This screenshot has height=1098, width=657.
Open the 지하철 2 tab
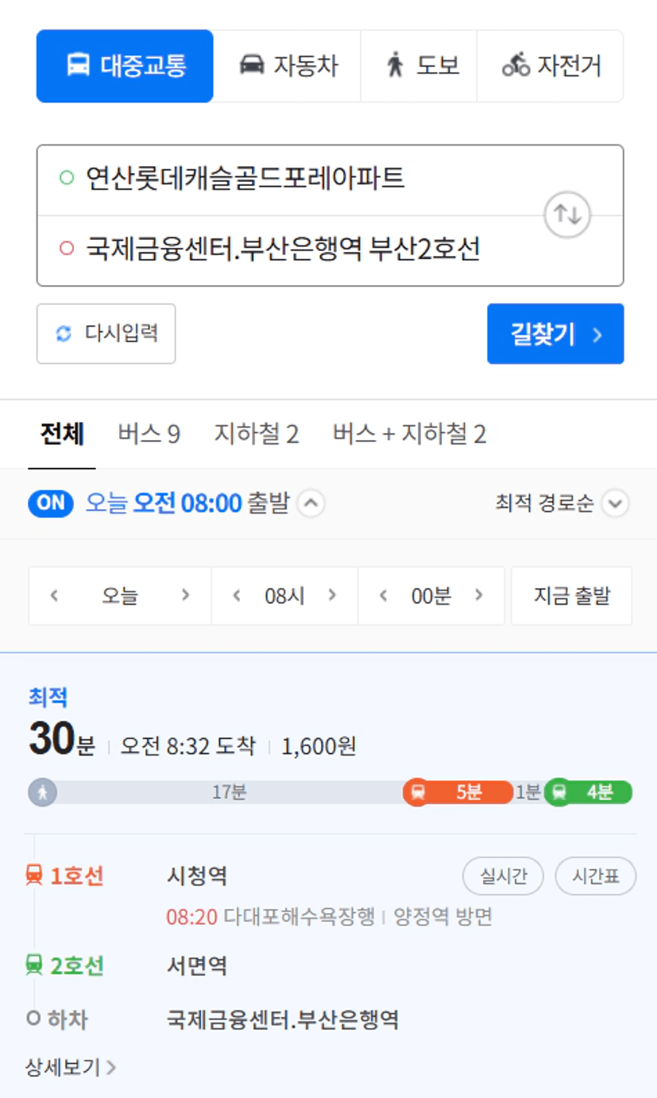point(257,435)
